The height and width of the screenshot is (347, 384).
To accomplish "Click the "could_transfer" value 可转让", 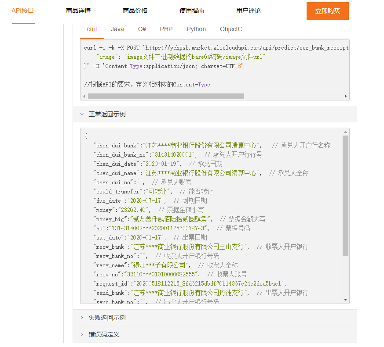I will 158,191.
